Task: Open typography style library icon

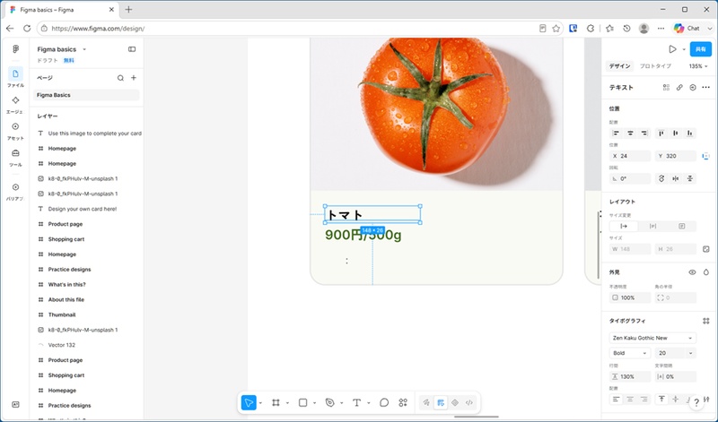Action: tap(705, 321)
